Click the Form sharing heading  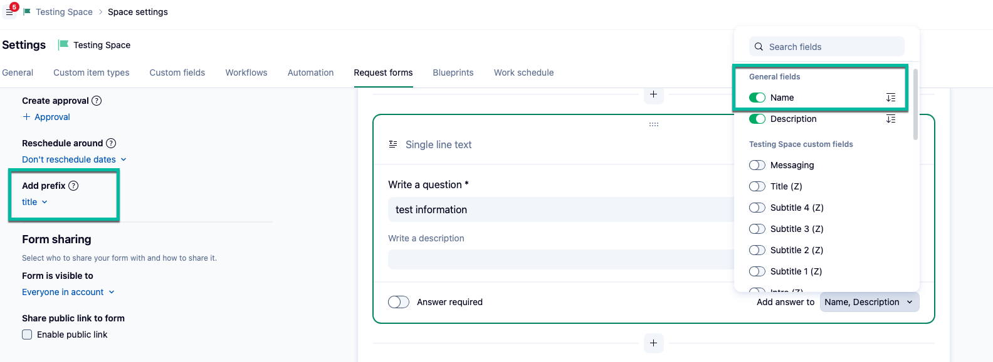point(56,239)
